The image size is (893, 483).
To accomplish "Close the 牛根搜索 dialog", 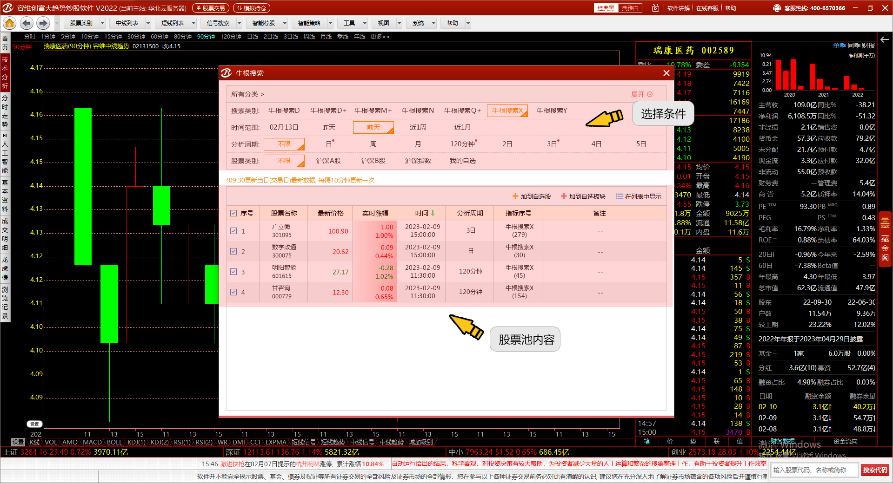I will (666, 73).
